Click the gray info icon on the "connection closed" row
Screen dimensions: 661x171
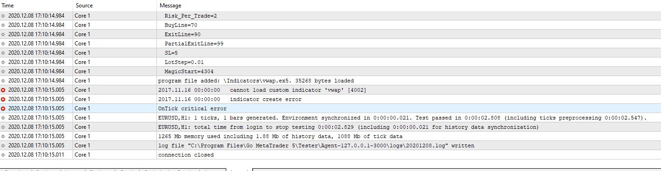click(x=3, y=155)
